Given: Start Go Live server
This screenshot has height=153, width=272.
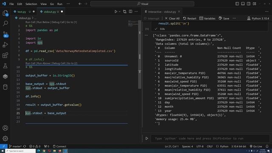Looking at the screenshot, I should tap(256, 146).
